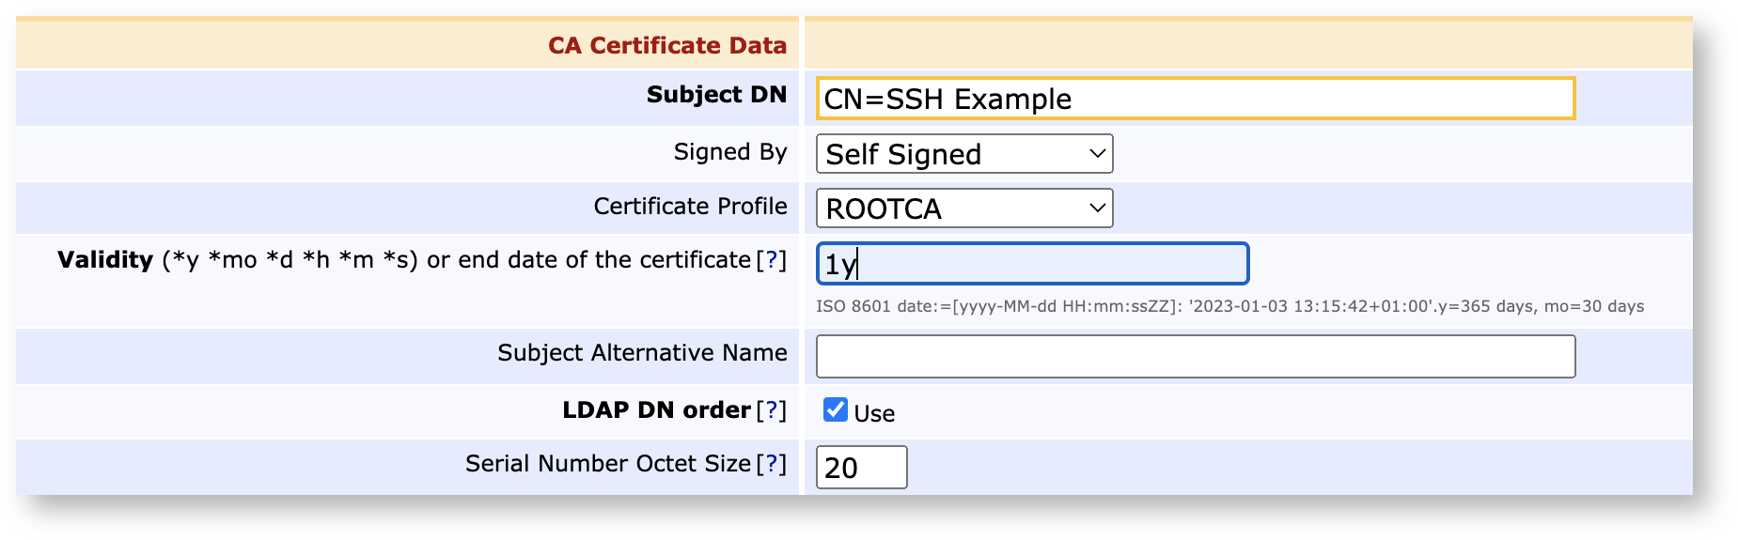Click the Validity input field
This screenshot has height=540, width=1738.
tap(1032, 264)
